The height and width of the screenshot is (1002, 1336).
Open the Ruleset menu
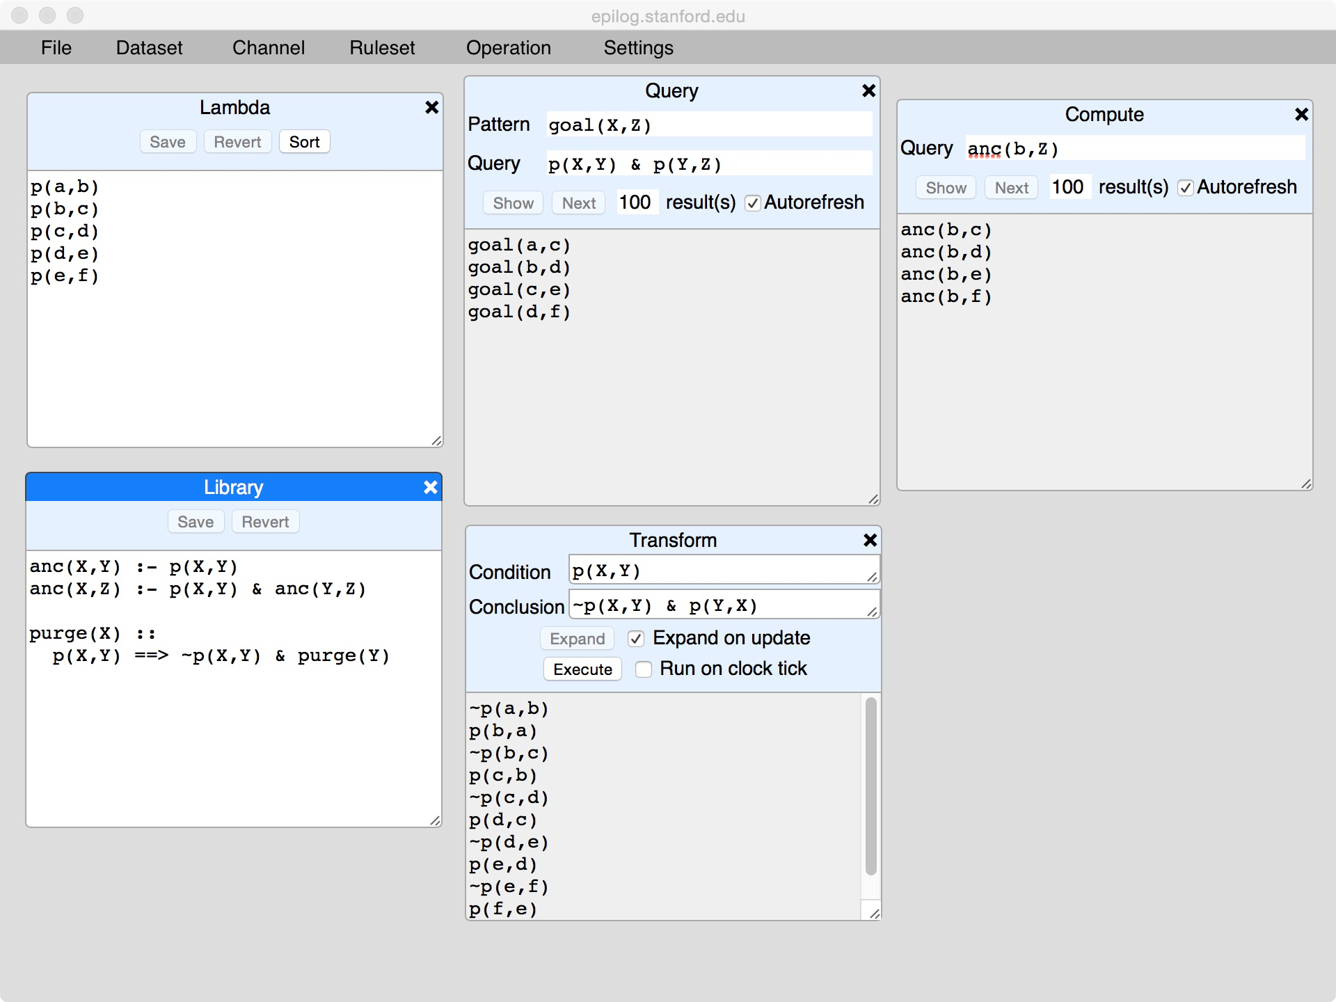point(382,47)
